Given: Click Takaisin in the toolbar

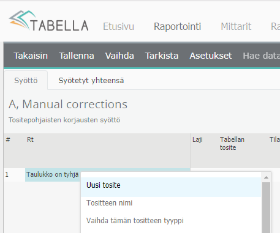Looking at the screenshot, I should point(31,56).
